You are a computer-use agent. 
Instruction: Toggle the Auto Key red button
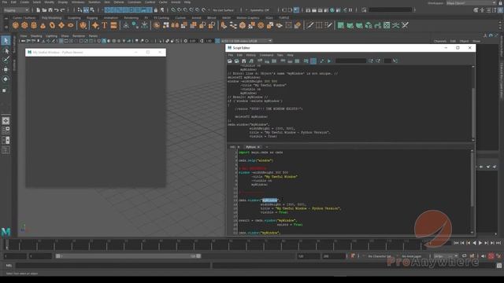point(491,256)
